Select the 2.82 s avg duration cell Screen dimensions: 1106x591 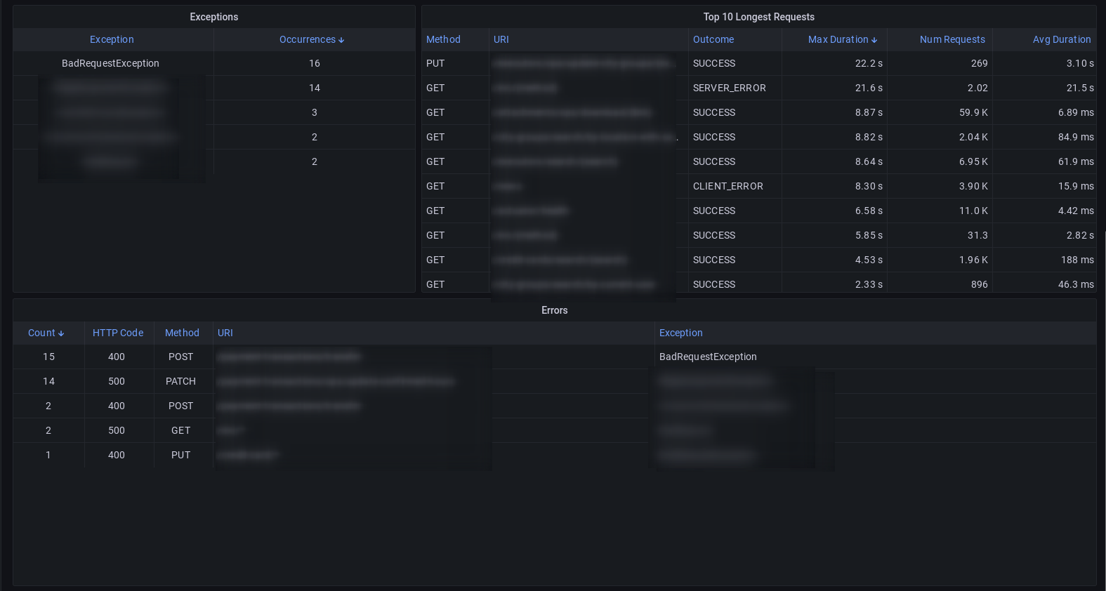1080,235
